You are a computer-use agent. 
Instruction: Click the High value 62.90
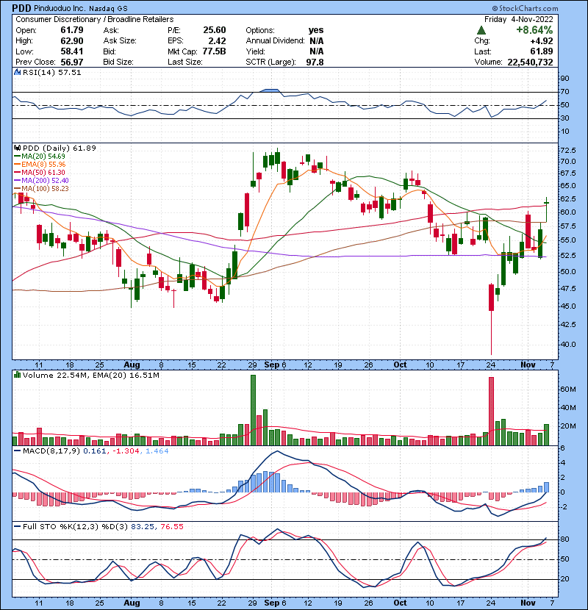(x=71, y=41)
